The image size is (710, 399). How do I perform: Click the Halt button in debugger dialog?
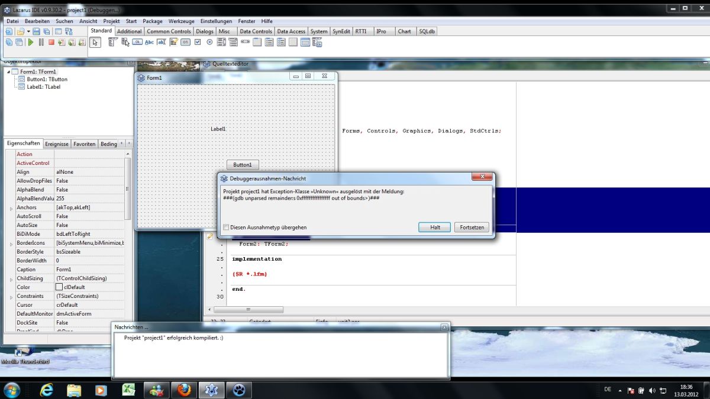[x=435, y=228]
